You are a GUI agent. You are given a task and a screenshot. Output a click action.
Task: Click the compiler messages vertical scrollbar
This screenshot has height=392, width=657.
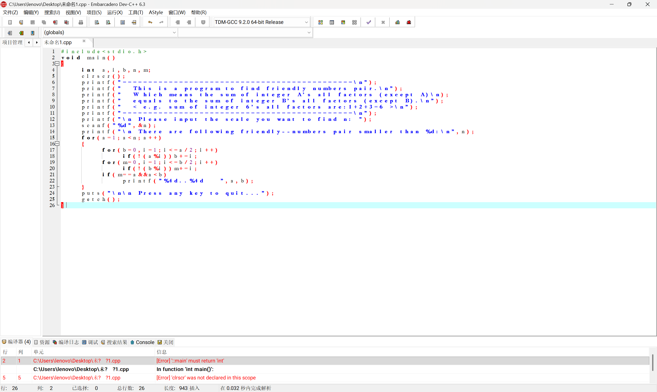tap(653, 363)
